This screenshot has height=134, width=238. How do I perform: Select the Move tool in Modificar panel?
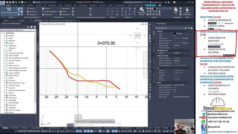[122, 9]
